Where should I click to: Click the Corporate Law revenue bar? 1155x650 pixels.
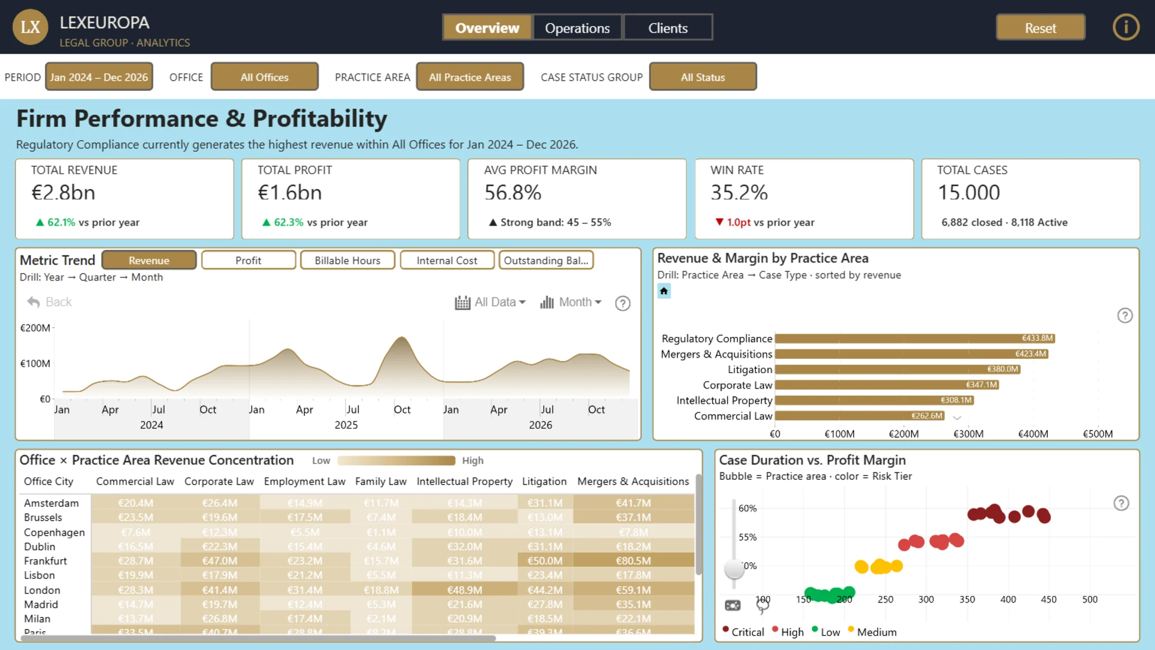pyautogui.click(x=887, y=385)
